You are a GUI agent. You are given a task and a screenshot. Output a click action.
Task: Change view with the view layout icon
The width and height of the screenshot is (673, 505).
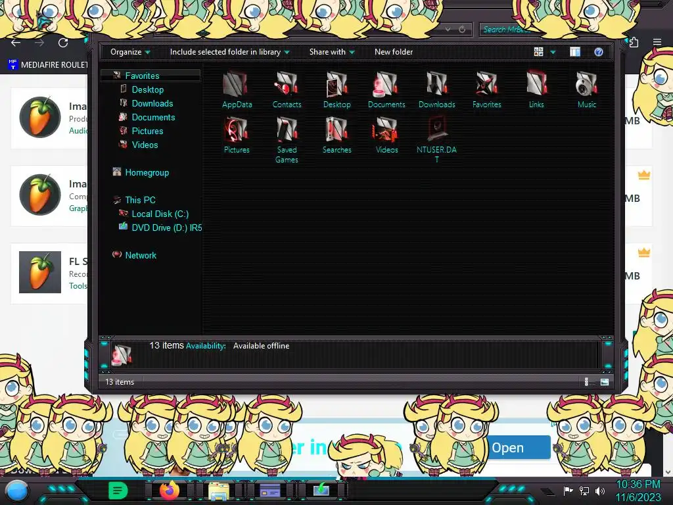539,52
